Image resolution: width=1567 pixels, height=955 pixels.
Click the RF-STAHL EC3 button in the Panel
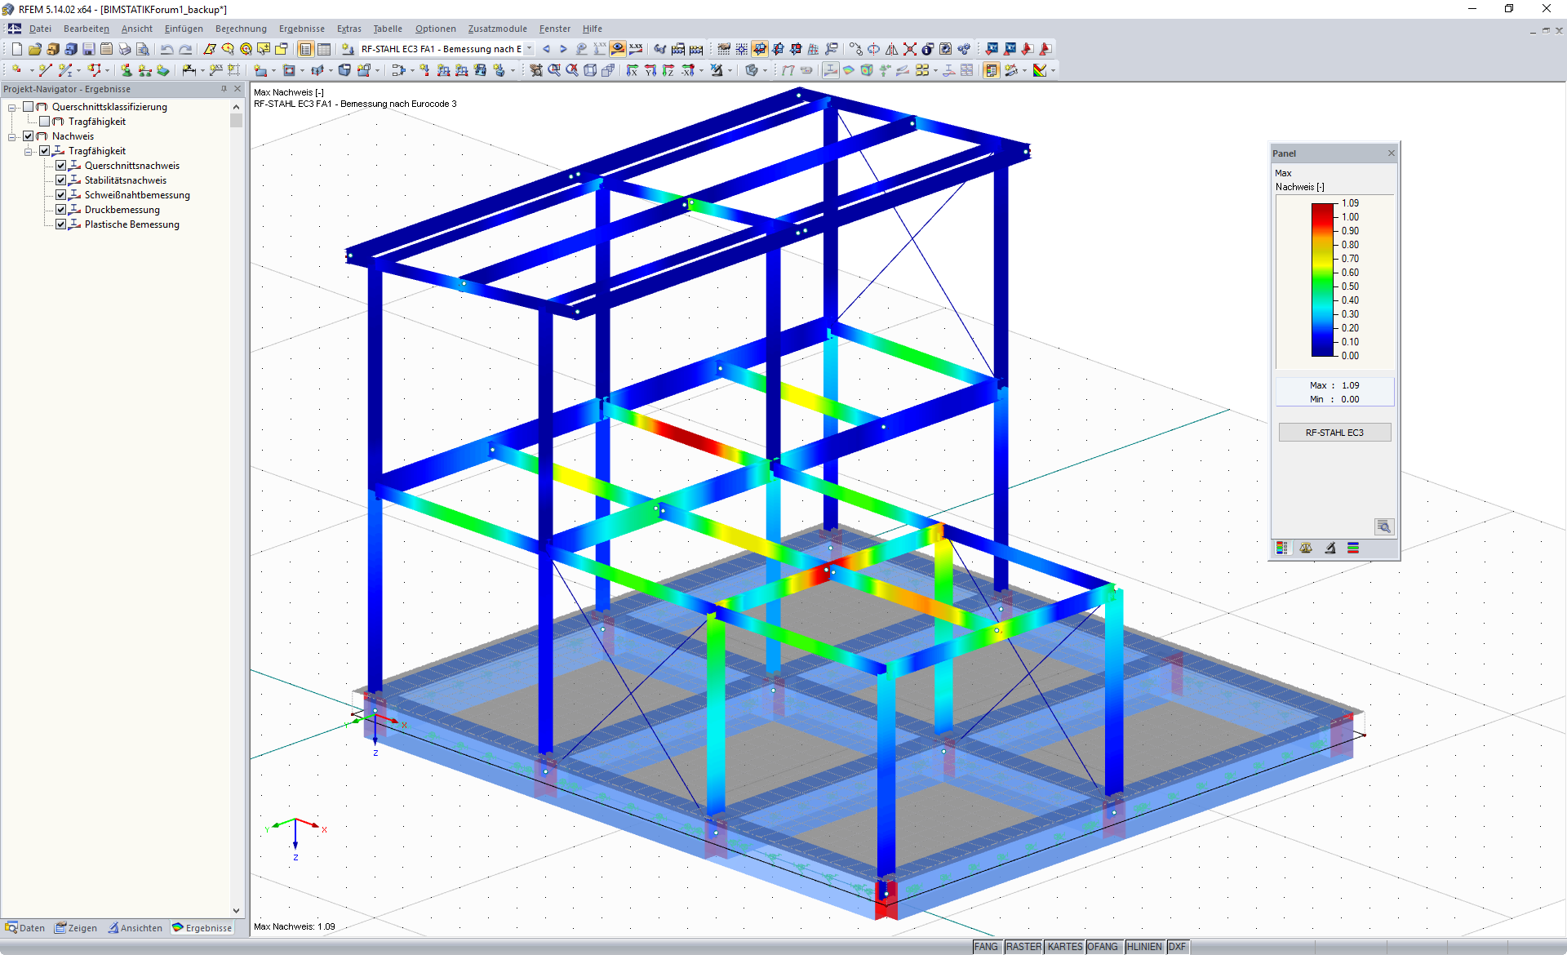point(1334,432)
